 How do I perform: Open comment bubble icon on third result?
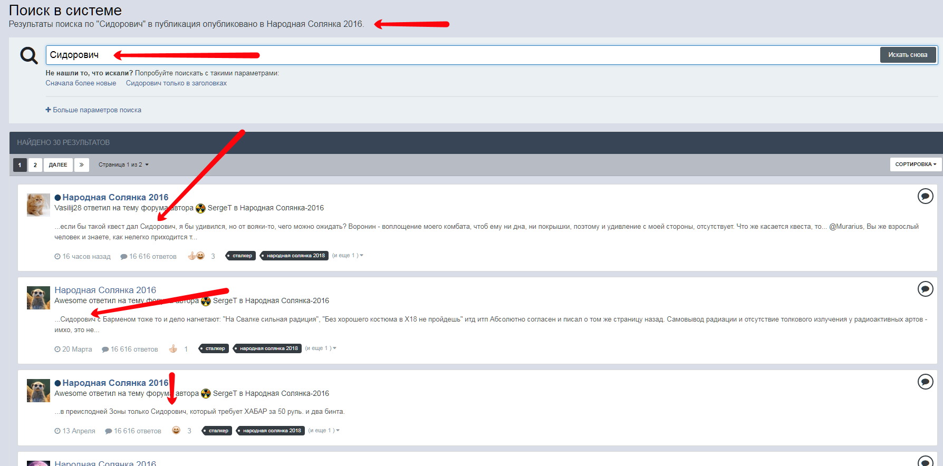coord(925,382)
